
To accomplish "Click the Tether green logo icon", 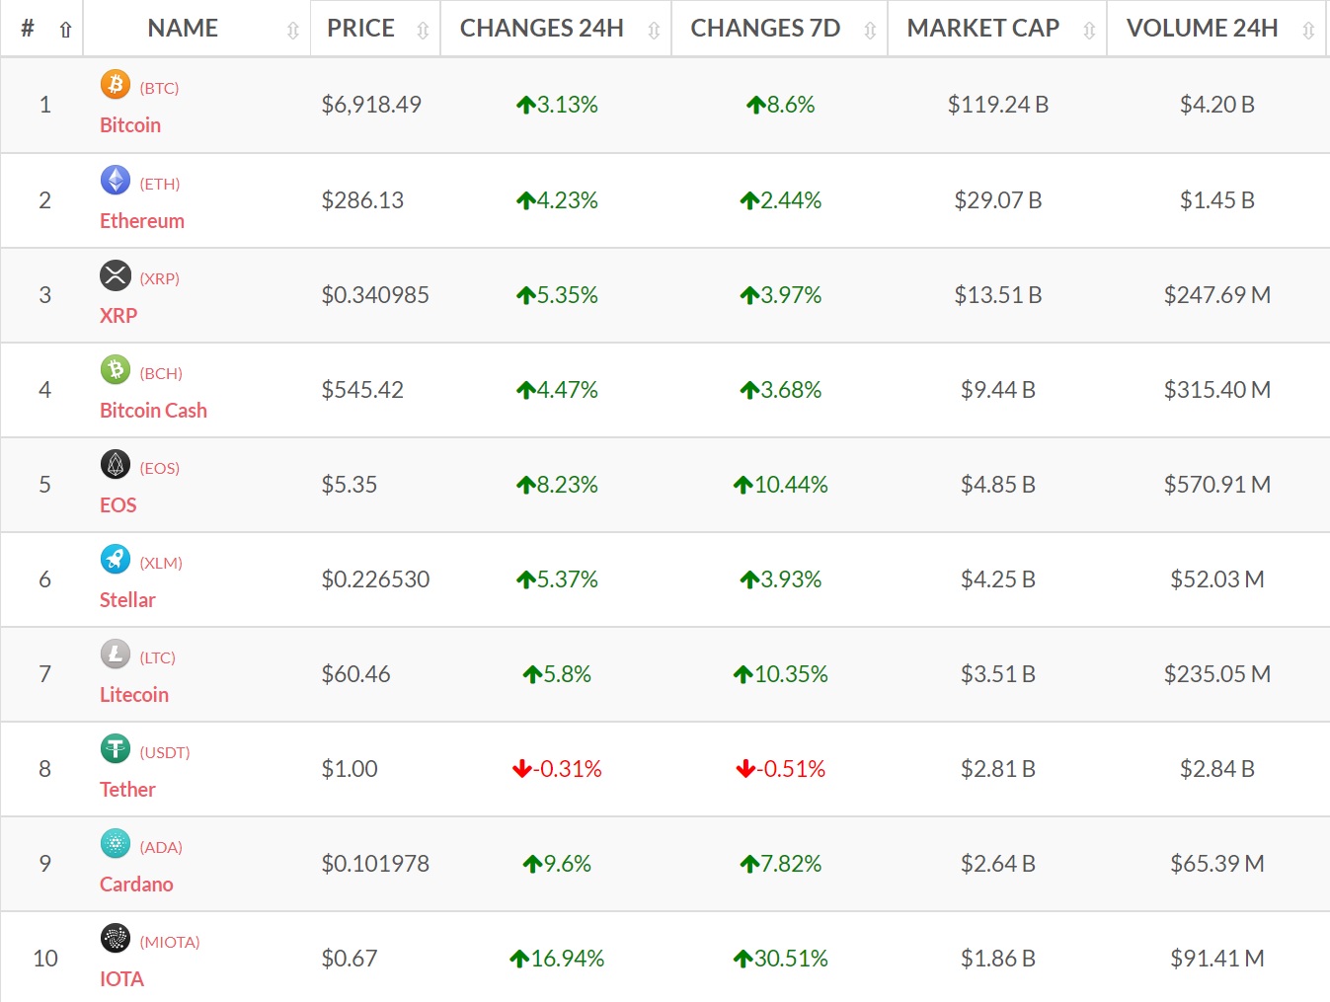I will (x=116, y=748).
